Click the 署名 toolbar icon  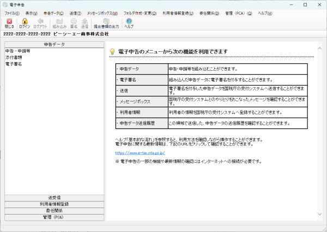74,22
